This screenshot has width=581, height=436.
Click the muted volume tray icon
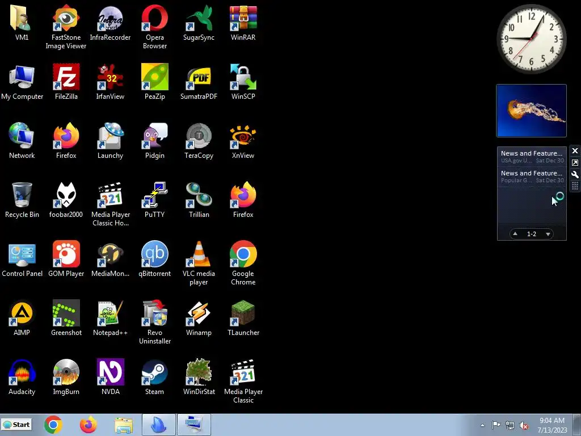(x=524, y=425)
